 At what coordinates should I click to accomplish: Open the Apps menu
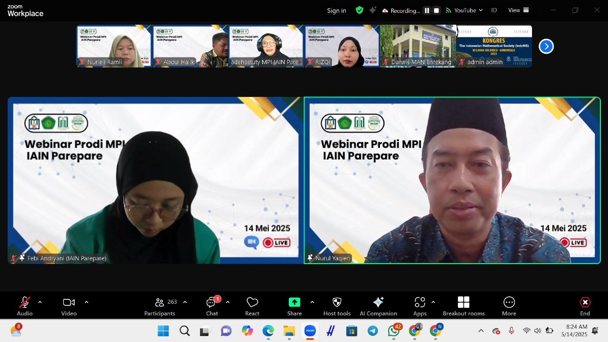pyautogui.click(x=420, y=306)
